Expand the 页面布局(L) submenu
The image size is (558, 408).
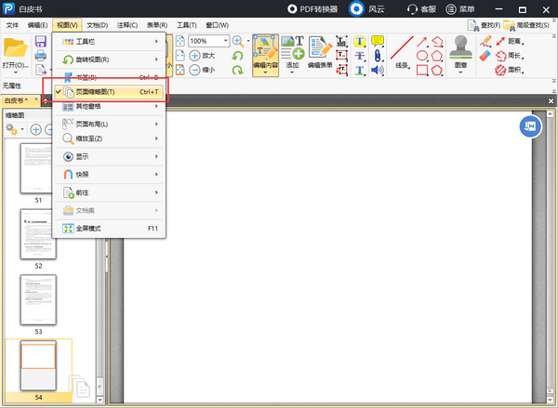pos(108,124)
